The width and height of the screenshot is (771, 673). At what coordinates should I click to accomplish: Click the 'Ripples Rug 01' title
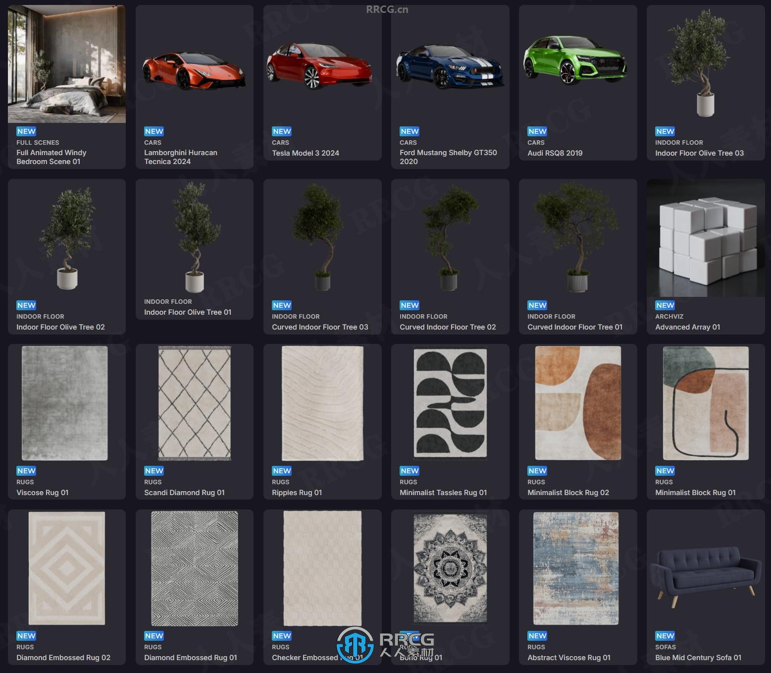coord(297,493)
